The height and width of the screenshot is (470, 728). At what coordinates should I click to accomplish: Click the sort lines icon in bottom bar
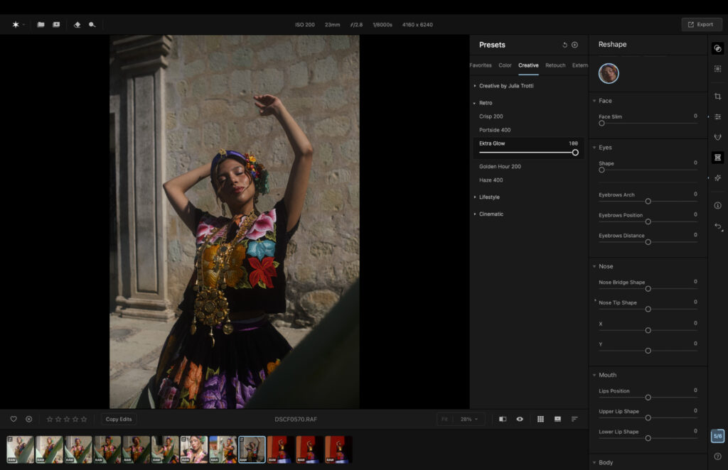pos(574,419)
